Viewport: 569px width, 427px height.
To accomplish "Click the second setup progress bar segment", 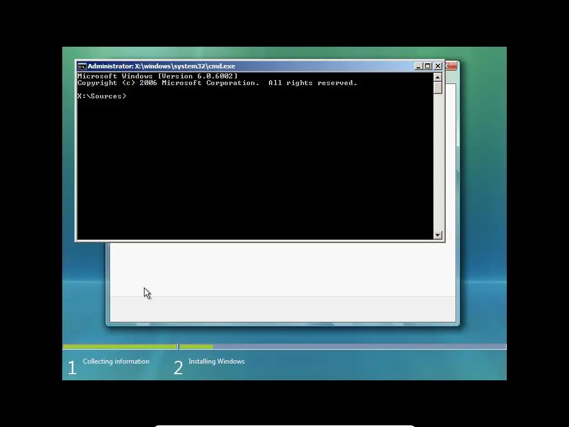I will click(343, 347).
